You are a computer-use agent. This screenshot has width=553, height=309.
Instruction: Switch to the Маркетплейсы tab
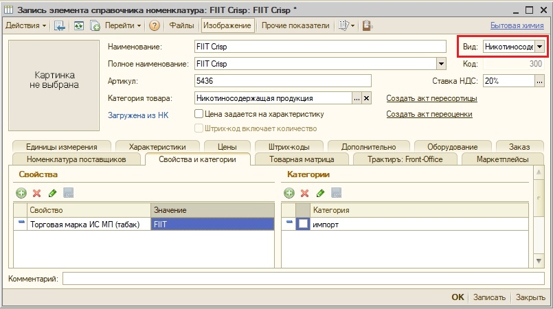pyautogui.click(x=503, y=159)
